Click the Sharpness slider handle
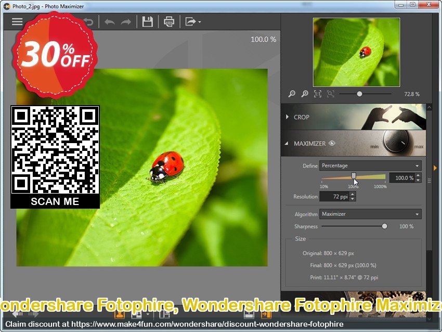Image resolution: width=442 pixels, height=332 pixels. [x=384, y=226]
